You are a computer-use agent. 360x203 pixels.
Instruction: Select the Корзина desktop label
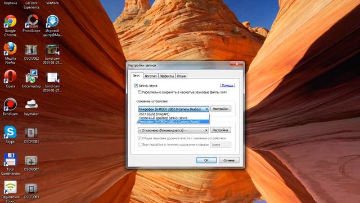pyautogui.click(x=10, y=3)
